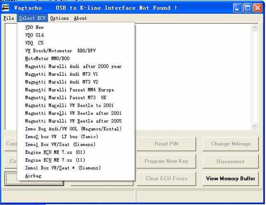266x205 pixels.
Task: Click the scrollbar up arrow in log area
Action: pyautogui.click(x=254, y=28)
